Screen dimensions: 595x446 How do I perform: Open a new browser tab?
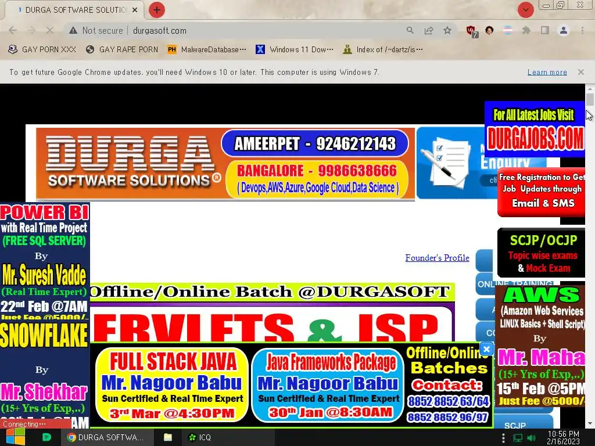pos(157,10)
